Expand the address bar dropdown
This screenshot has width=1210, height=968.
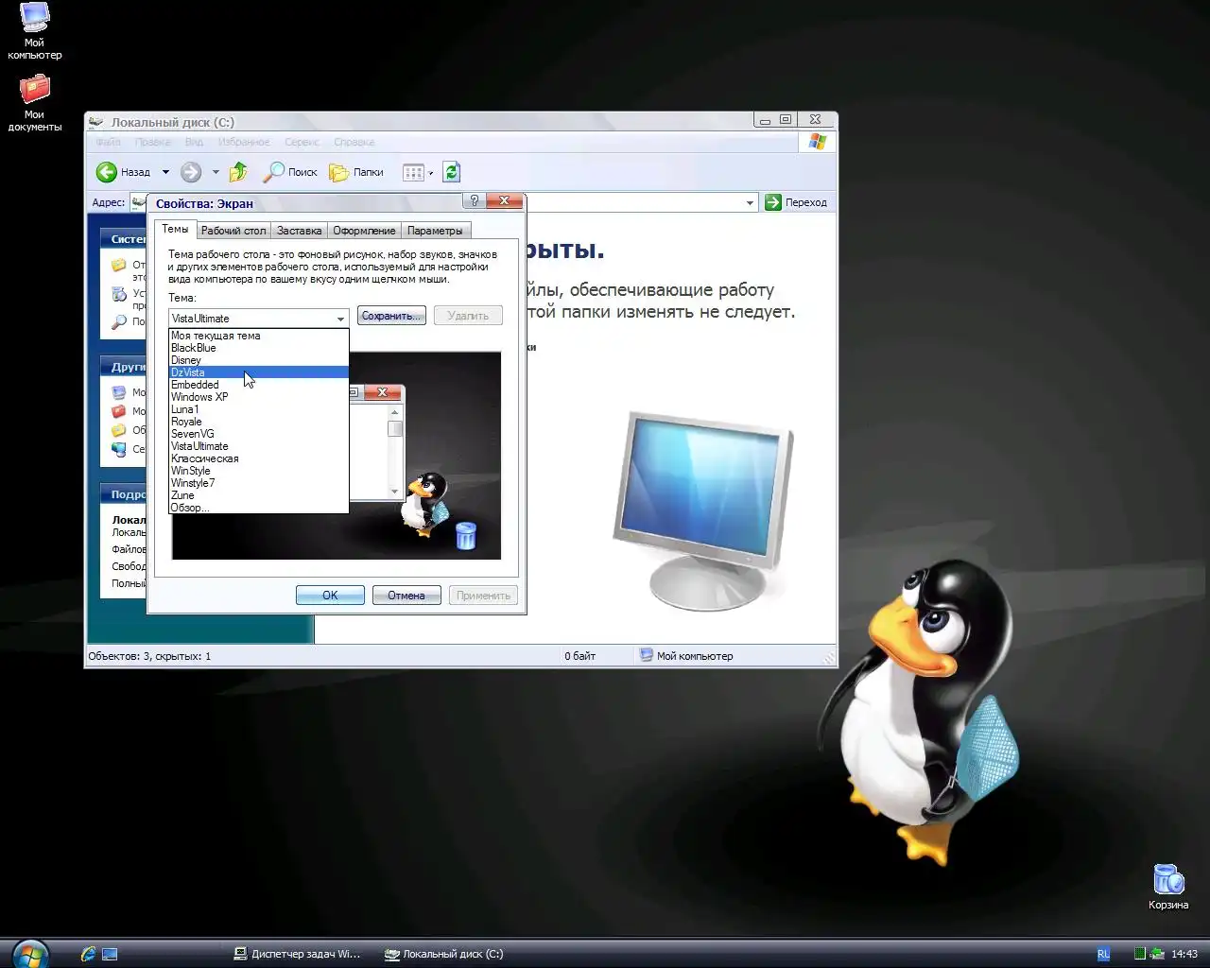coord(750,202)
